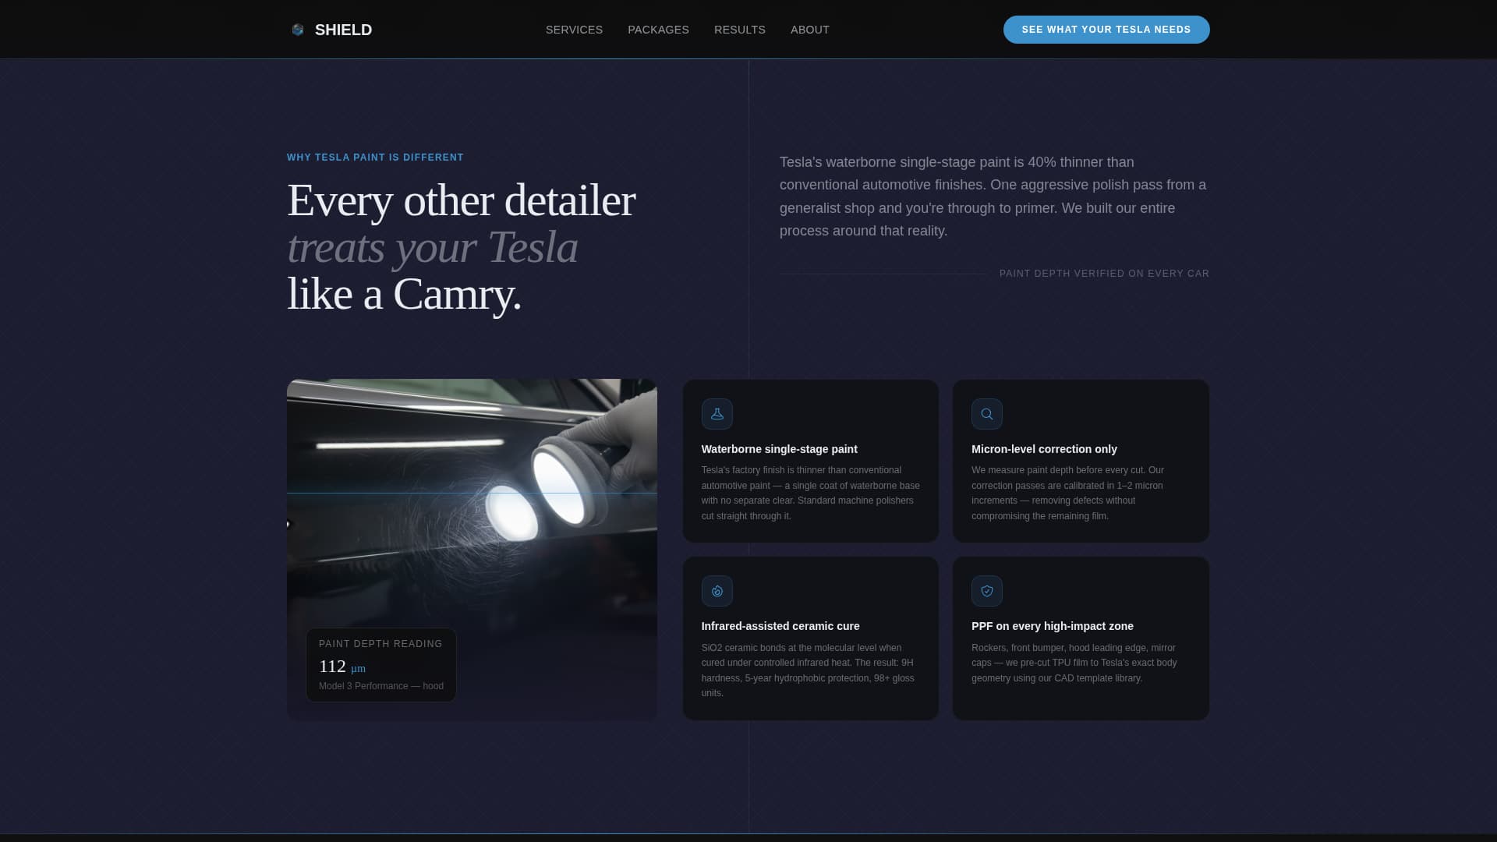The height and width of the screenshot is (842, 1497).
Task: Open the About nav item
Action: [809, 30]
